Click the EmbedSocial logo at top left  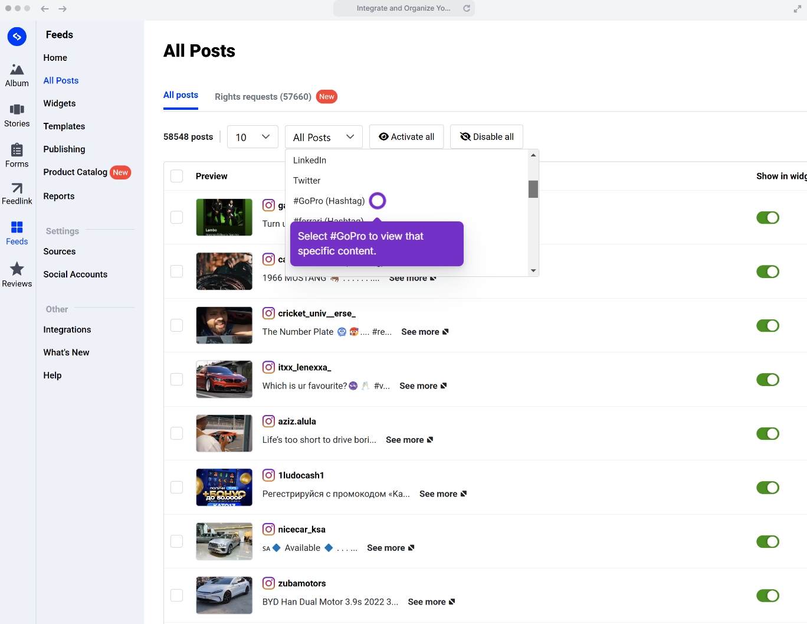click(17, 37)
